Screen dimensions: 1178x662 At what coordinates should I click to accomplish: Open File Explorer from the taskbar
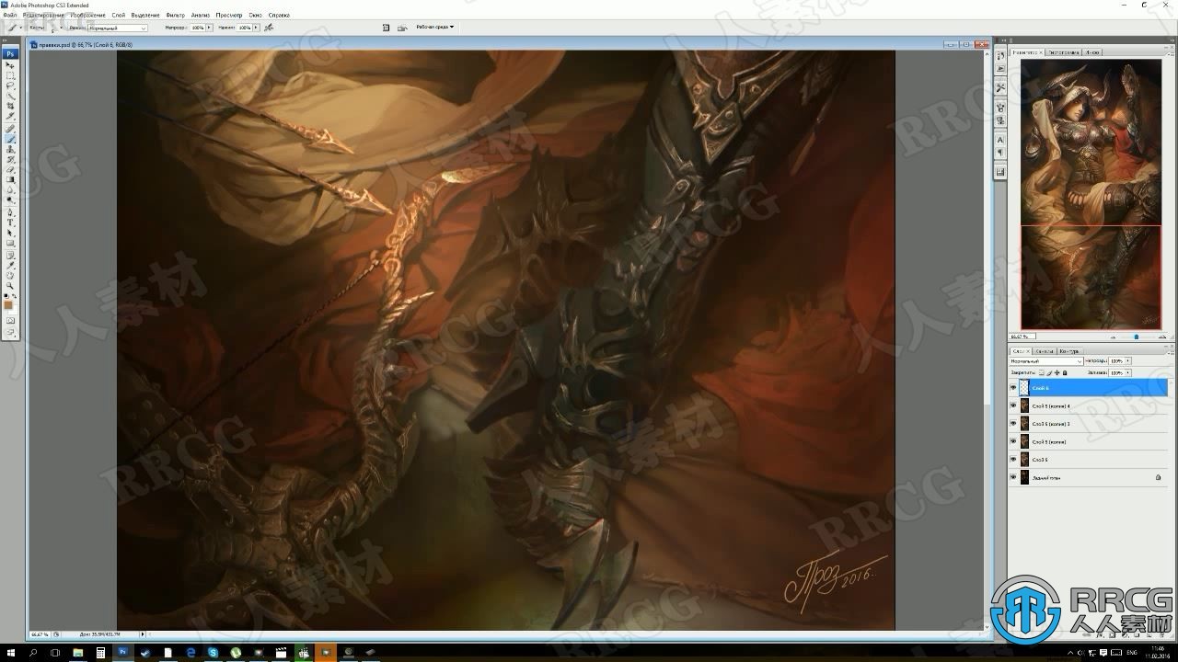(x=77, y=653)
